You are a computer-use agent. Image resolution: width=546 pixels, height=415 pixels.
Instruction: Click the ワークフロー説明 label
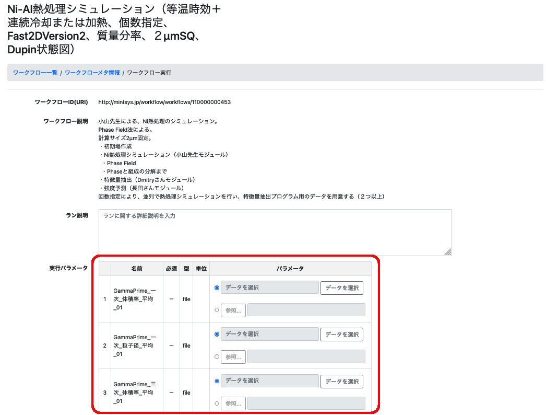coord(66,121)
